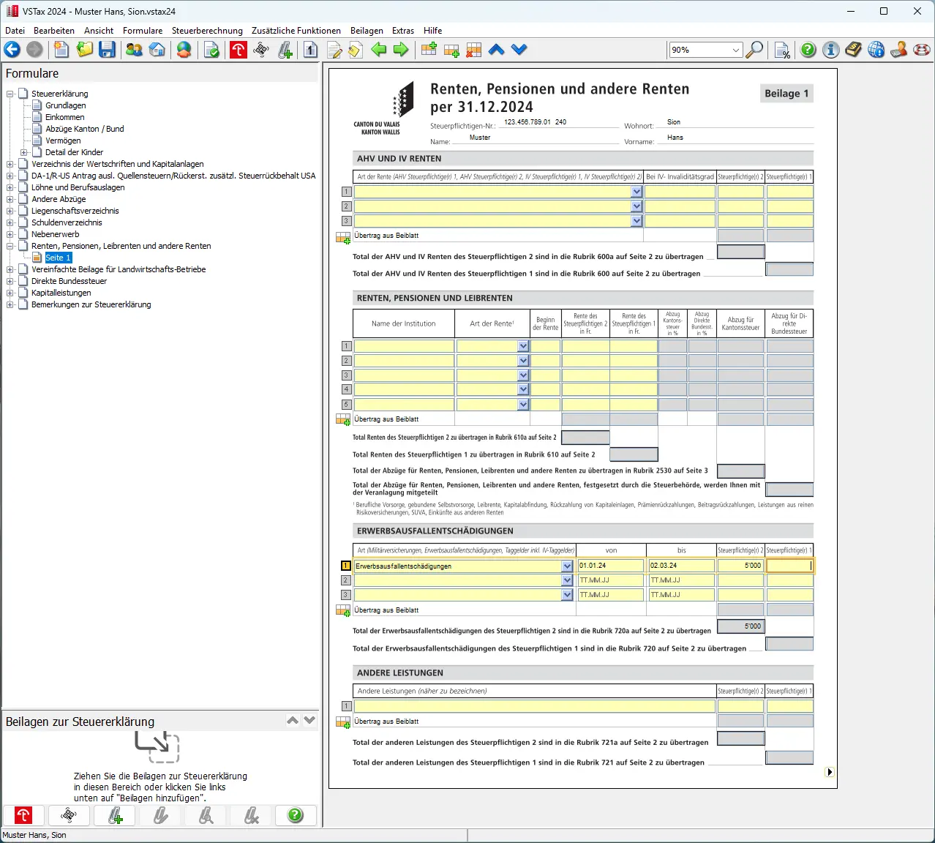Viewport: 935px width, 843px height.
Task: Open the Extras menu
Action: [x=403, y=31]
